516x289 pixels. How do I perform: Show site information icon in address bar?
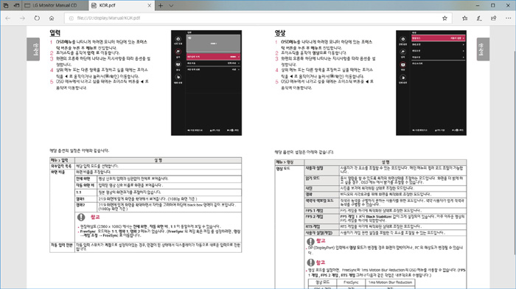click(x=71, y=18)
